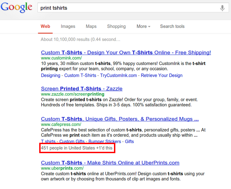Image resolution: width=231 pixels, height=189 pixels.
Task: Click the Bumper Stickers sitelink
Action: [105, 141]
